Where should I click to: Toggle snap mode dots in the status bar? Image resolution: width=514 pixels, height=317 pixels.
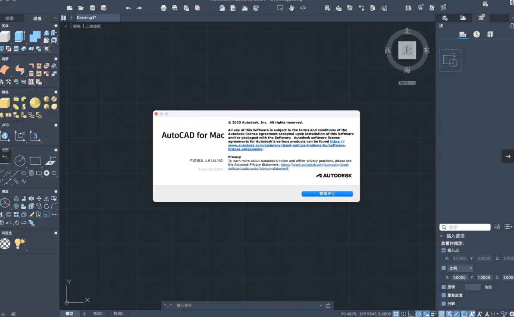tap(404, 314)
